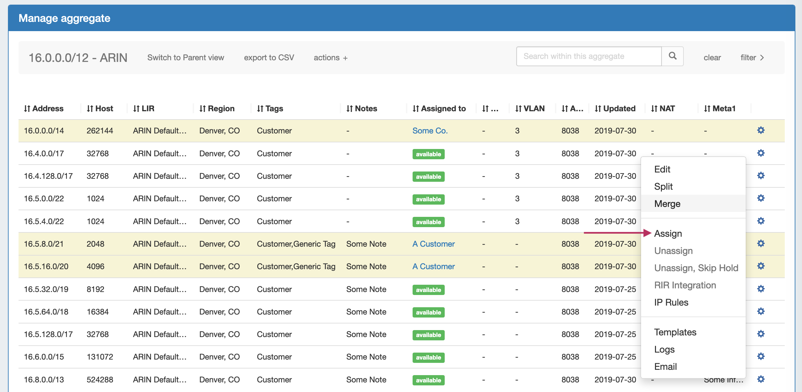802x392 pixels.
Task: Sort table by Host column
Action: [x=100, y=109]
